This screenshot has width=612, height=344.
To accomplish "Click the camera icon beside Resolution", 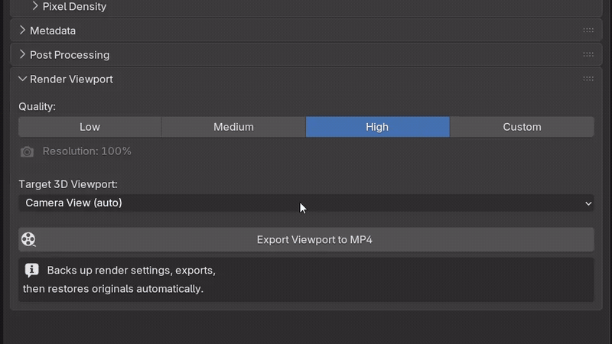I will (27, 151).
